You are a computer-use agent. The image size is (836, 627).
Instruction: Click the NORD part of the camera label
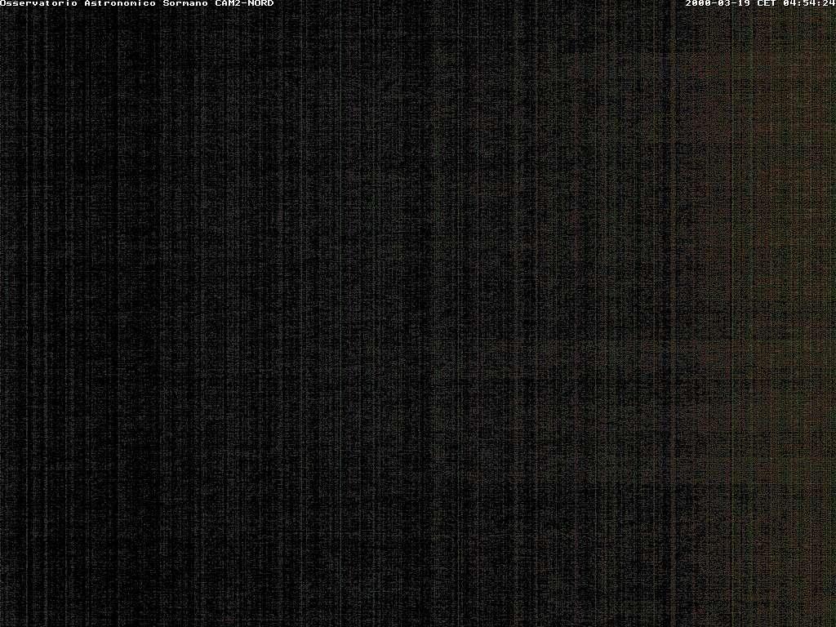pyautogui.click(x=258, y=4)
